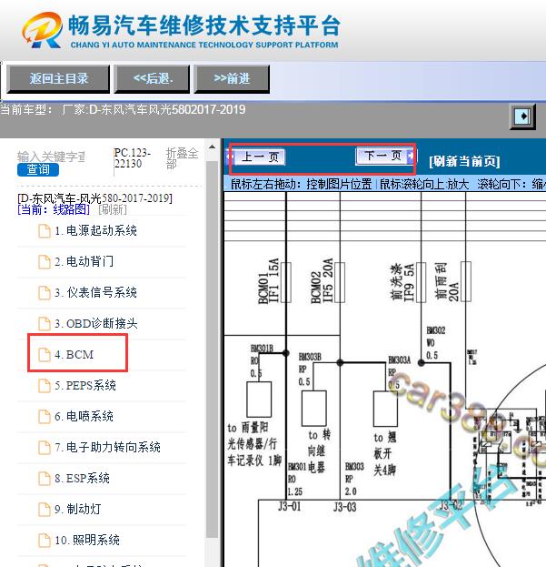Click the 当前车型 vehicle model text
The width and height of the screenshot is (546, 567).
[123, 109]
